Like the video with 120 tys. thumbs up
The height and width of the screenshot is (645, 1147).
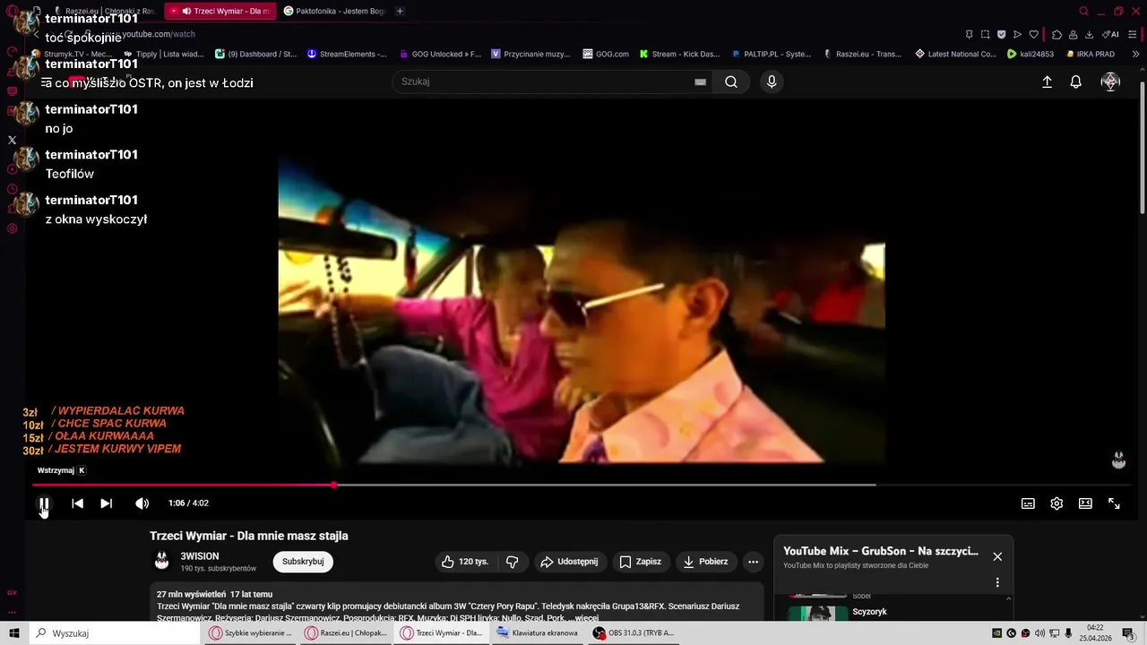coord(465,562)
